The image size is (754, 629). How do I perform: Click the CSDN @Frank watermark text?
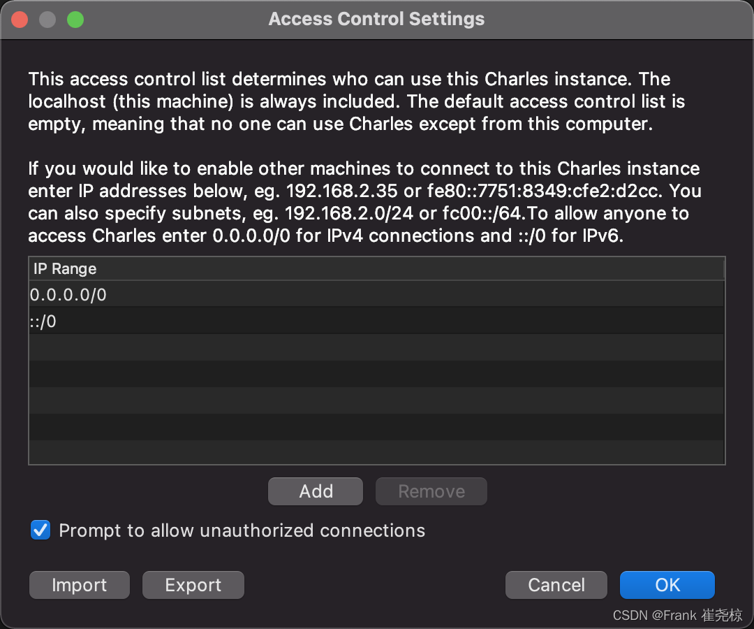(x=677, y=615)
